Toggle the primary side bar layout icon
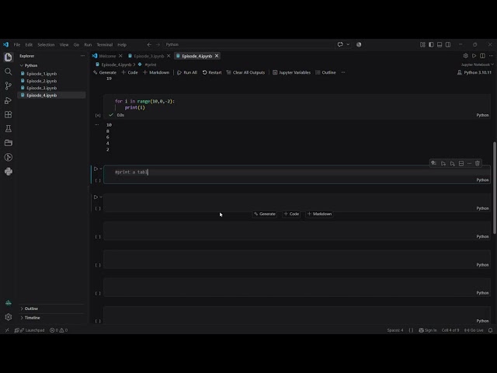 (431, 45)
